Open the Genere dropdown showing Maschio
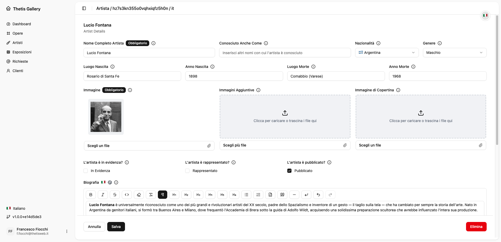Image resolution: width=501 pixels, height=242 pixels. pos(455,53)
